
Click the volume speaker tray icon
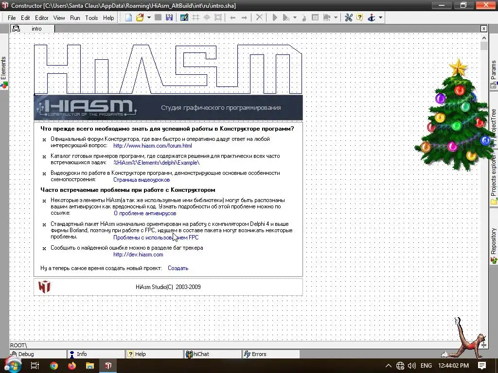pyautogui.click(x=411, y=366)
